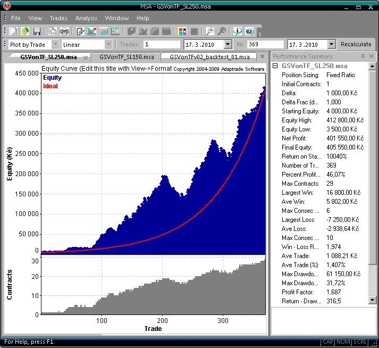Click the Print toolbar icon
This screenshot has height=348, width=379.
65,31
